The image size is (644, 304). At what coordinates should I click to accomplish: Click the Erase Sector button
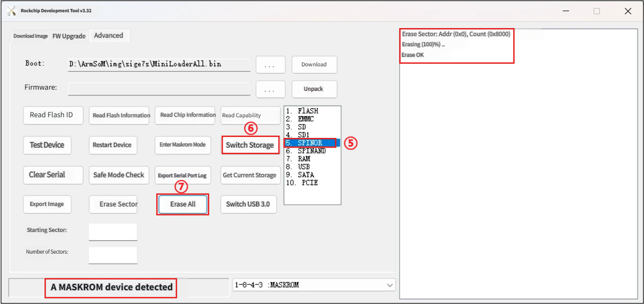113,204
